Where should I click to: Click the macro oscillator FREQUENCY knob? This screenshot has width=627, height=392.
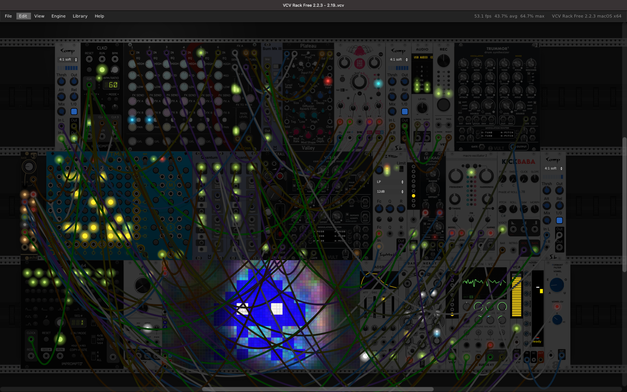456,175
